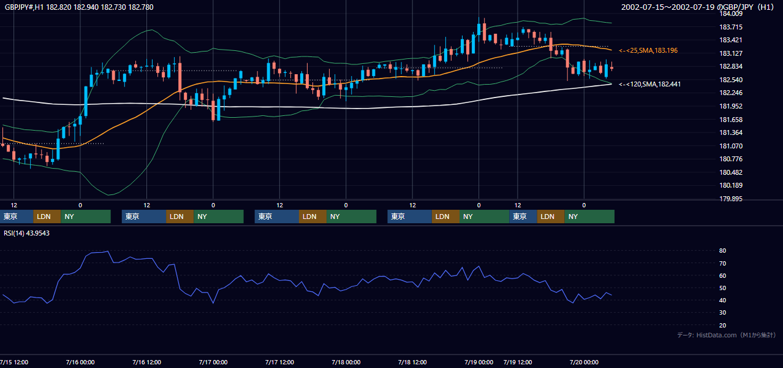Click the 182.246 price axis label
The height and width of the screenshot is (368, 783).
[730, 93]
